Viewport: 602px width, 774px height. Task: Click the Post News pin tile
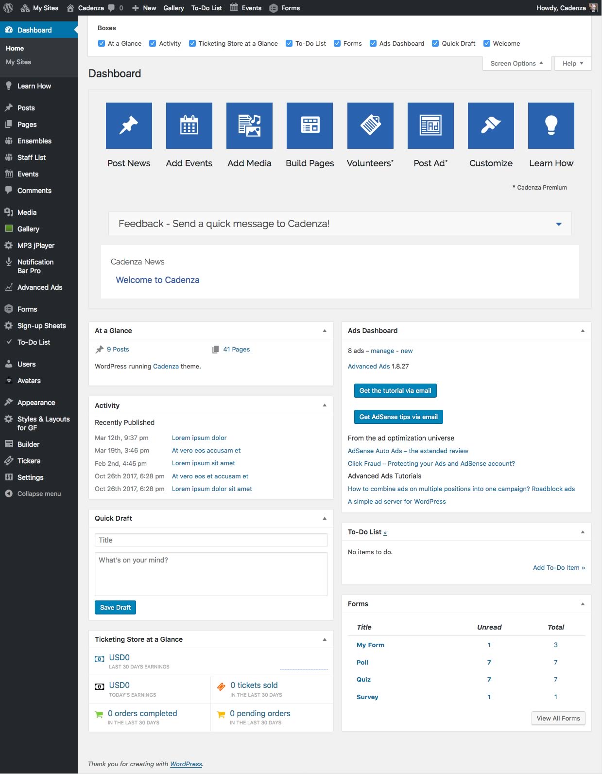pyautogui.click(x=129, y=125)
